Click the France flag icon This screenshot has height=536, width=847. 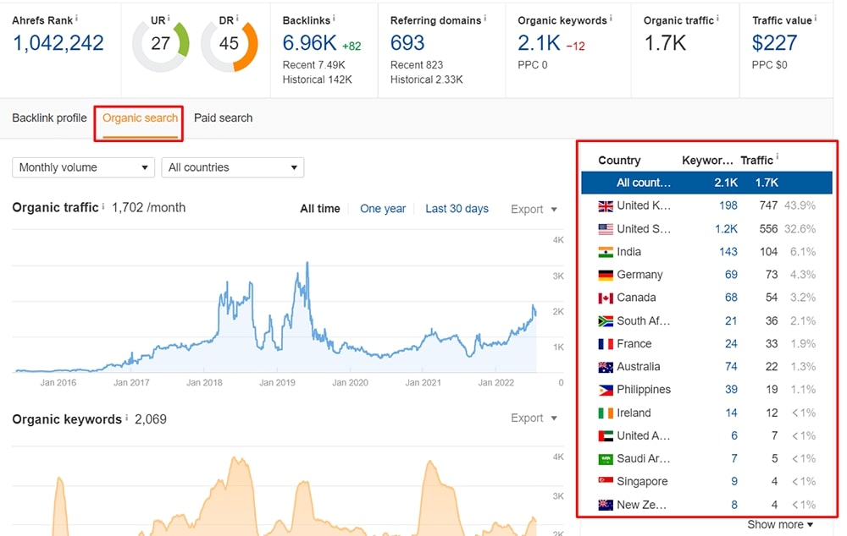pos(606,344)
